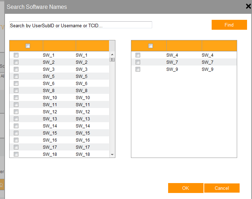Viewport: 252px width, 199px height.
Task: Toggle the select-all checkbox in right table header
Action: click(x=150, y=46)
